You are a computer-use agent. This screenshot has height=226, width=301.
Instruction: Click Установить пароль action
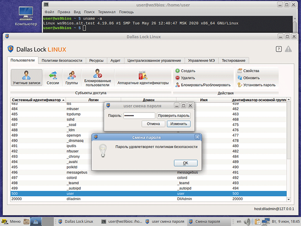pos(256,85)
